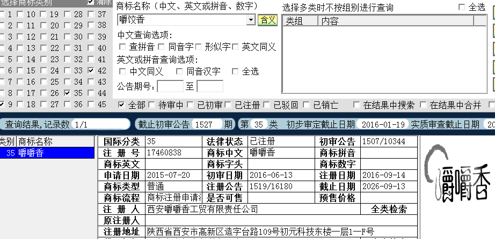Check the 已初审 status filter
495x239 pixels.
pos(190,105)
